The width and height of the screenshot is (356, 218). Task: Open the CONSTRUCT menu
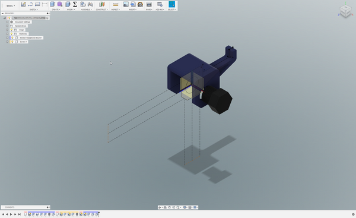click(101, 10)
